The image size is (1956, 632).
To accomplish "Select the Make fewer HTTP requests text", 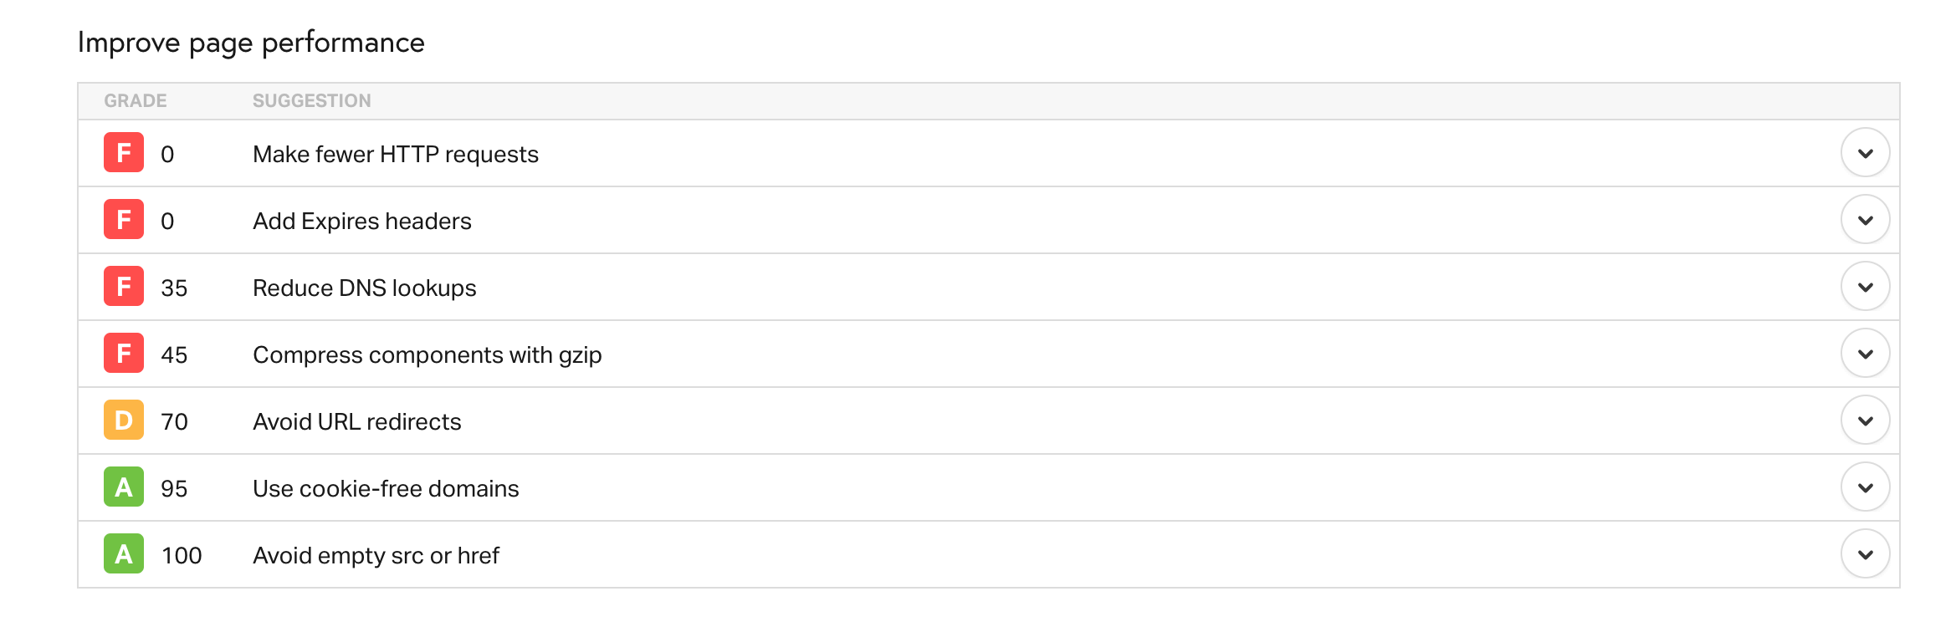I will coord(395,155).
